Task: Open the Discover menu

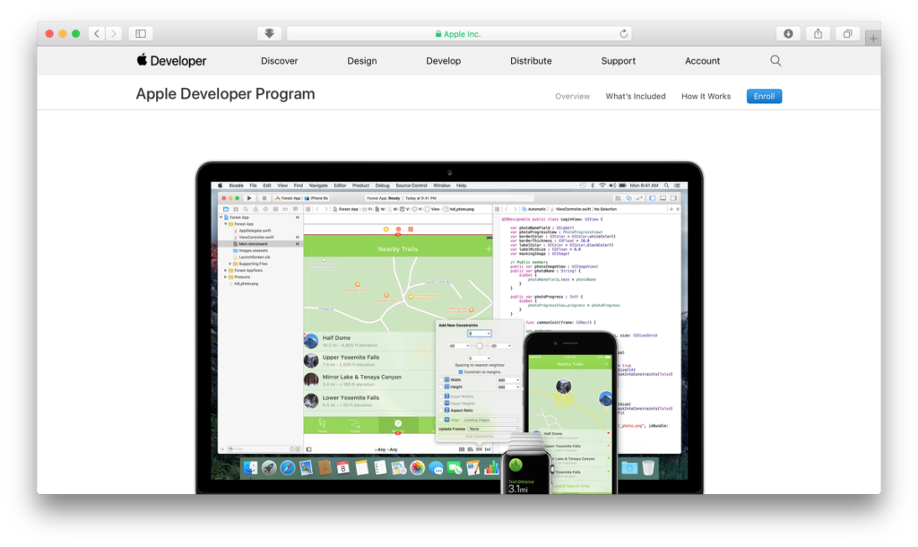Action: pyautogui.click(x=280, y=61)
